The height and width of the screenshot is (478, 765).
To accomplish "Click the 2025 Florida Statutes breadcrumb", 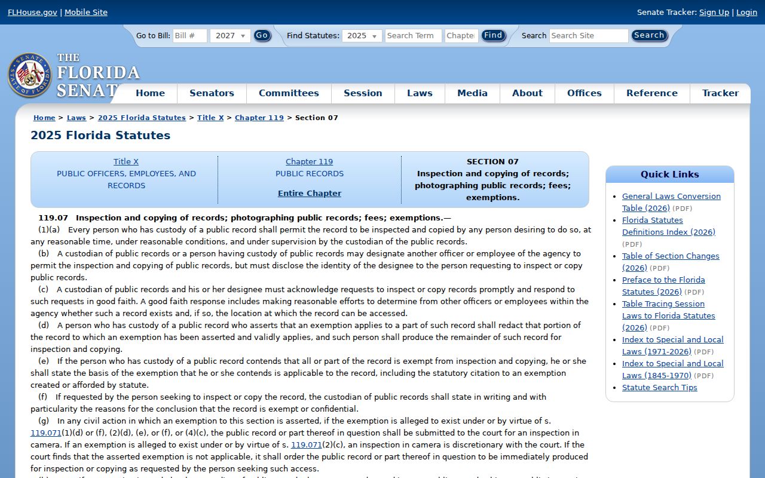I will (x=142, y=118).
